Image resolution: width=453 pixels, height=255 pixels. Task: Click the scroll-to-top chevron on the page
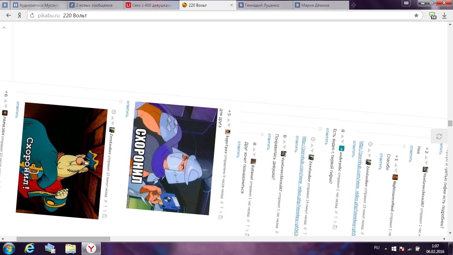click(4, 28)
